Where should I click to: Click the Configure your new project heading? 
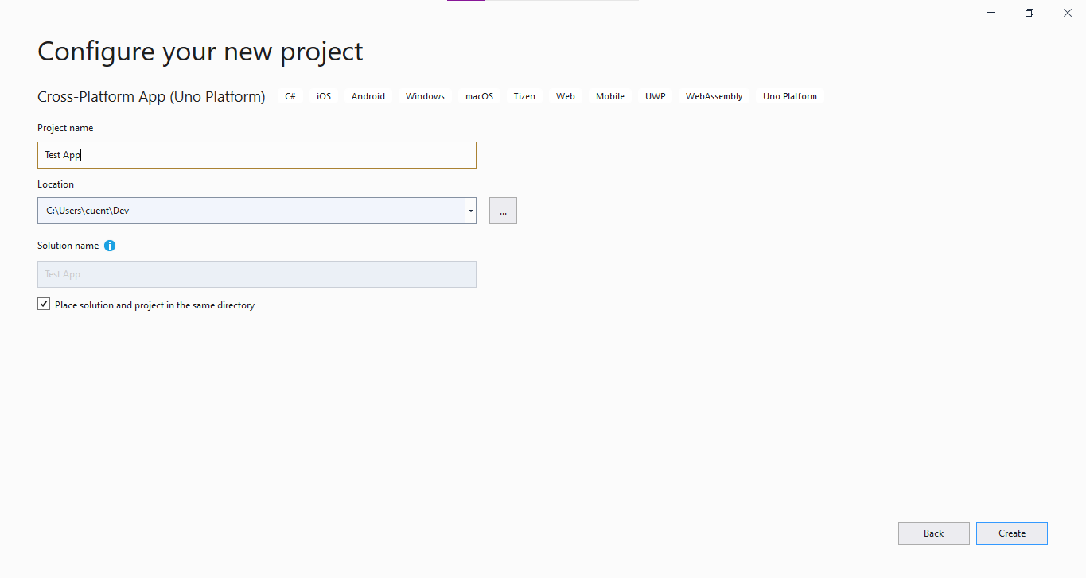click(200, 52)
